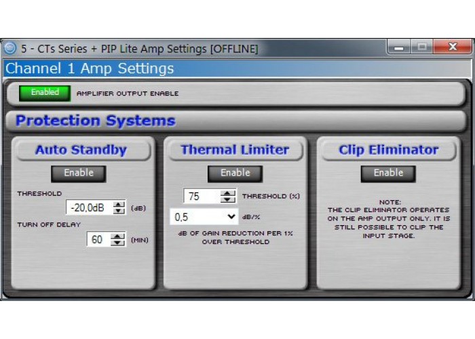Close the Amp Settings window

pos(453,47)
